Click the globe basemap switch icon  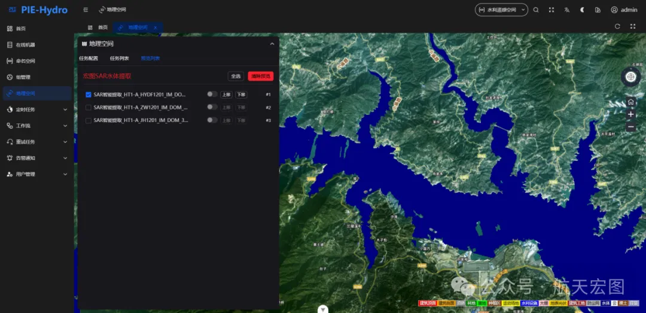(x=630, y=77)
